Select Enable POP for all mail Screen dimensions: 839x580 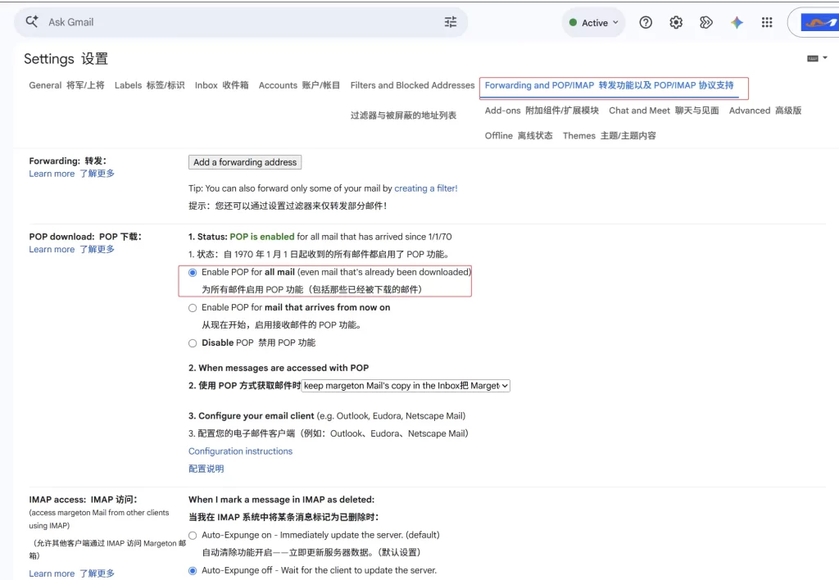pyautogui.click(x=193, y=272)
